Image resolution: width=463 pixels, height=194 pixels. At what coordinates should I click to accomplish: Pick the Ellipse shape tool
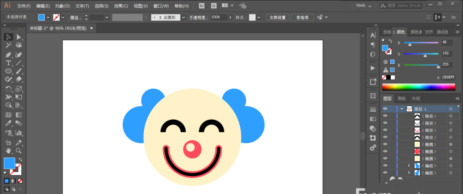click(x=8, y=71)
